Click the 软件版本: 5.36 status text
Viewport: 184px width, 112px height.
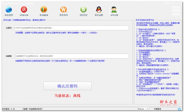pos(9,109)
